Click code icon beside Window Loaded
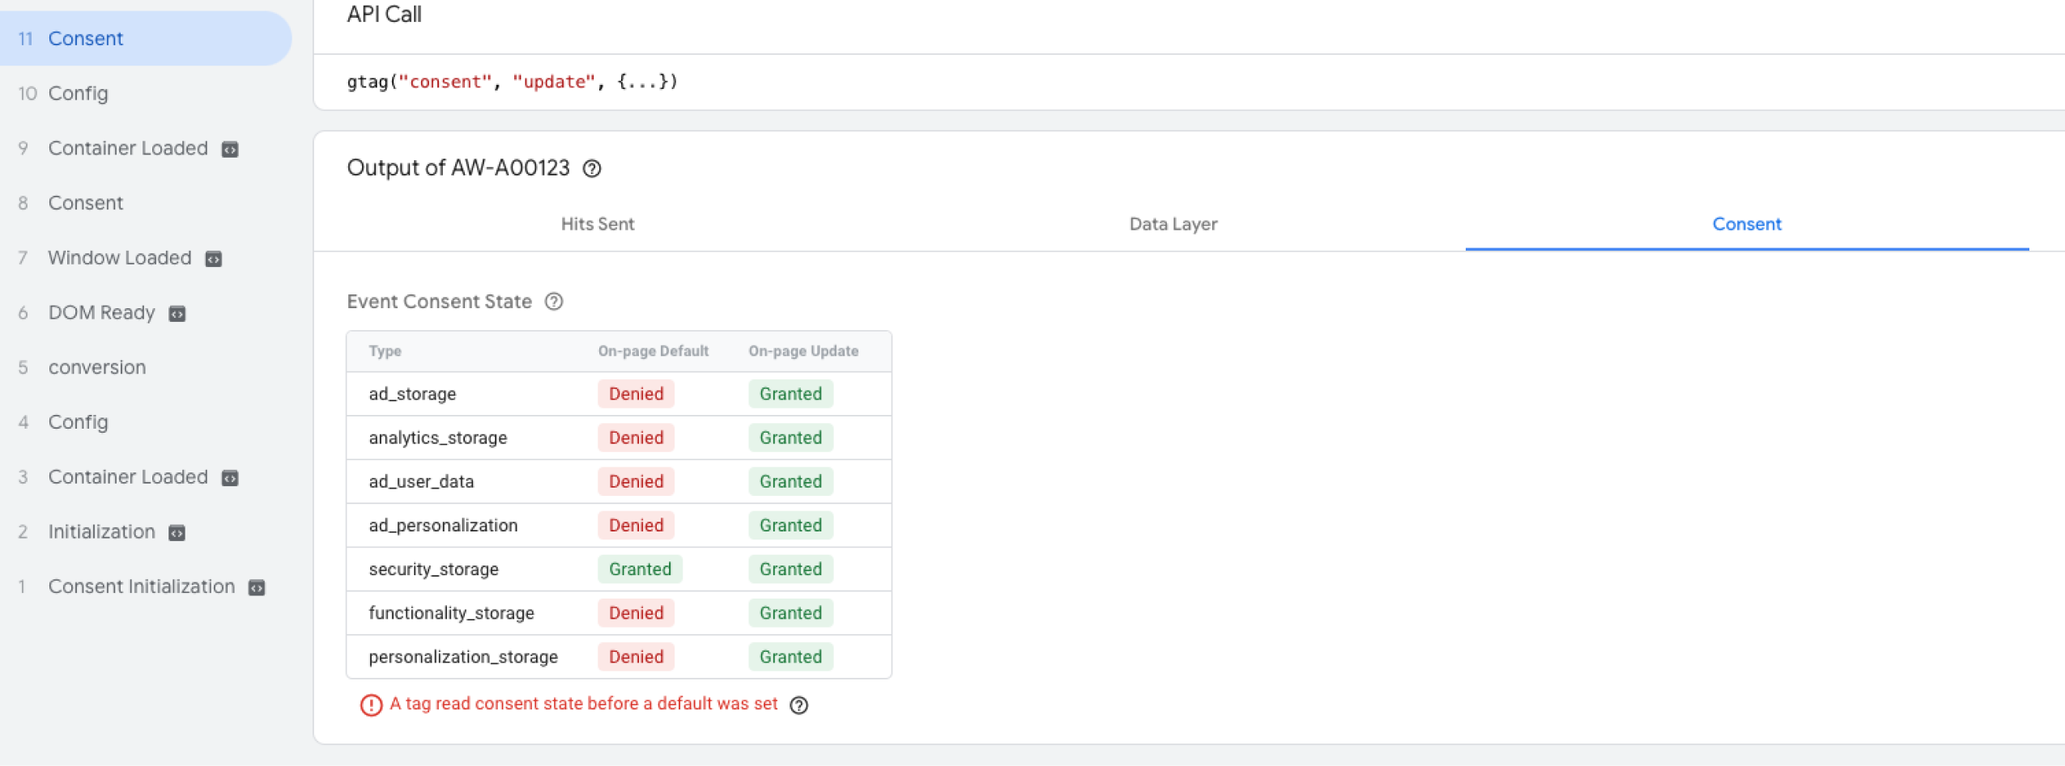Screen dimensions: 2065x766 pos(214,259)
